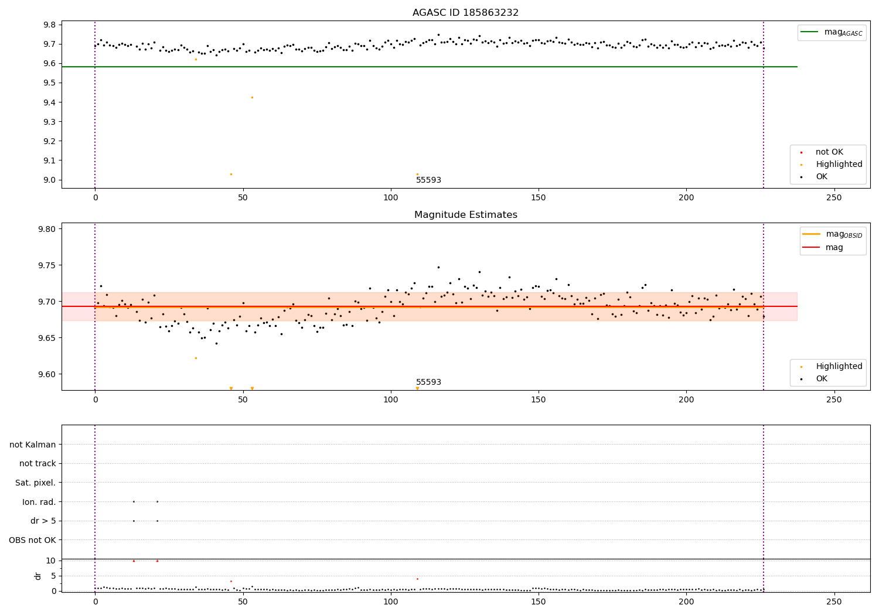Image resolution: width=879 pixels, height=615 pixels.
Task: Select the 'not OK' legend entry
Action: point(829,152)
